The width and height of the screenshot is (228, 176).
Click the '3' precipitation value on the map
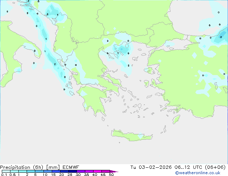click(221, 37)
